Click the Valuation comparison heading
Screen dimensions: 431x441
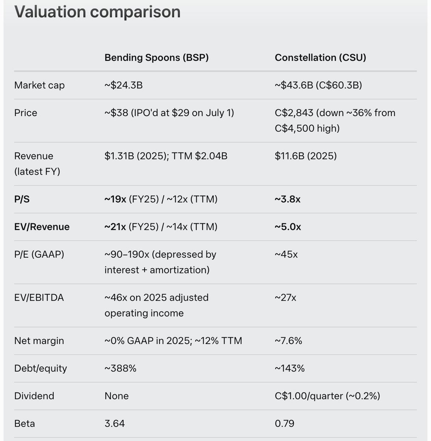[x=97, y=12]
